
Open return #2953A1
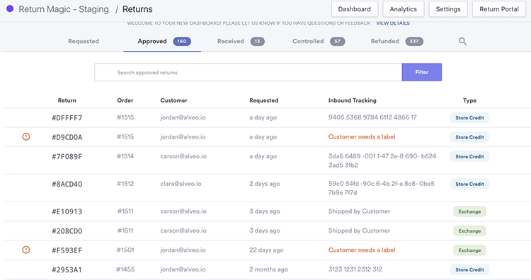(x=67, y=269)
